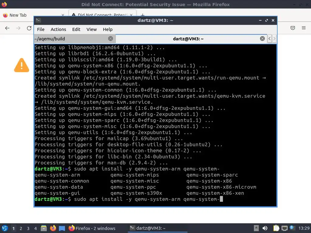This screenshot has height=233, width=311.
Task: Open the removable media tray icon
Action: (x=256, y=228)
